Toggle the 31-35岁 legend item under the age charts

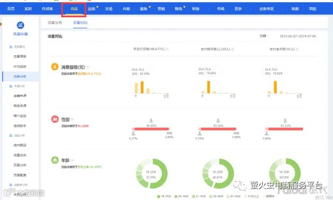point(199,196)
